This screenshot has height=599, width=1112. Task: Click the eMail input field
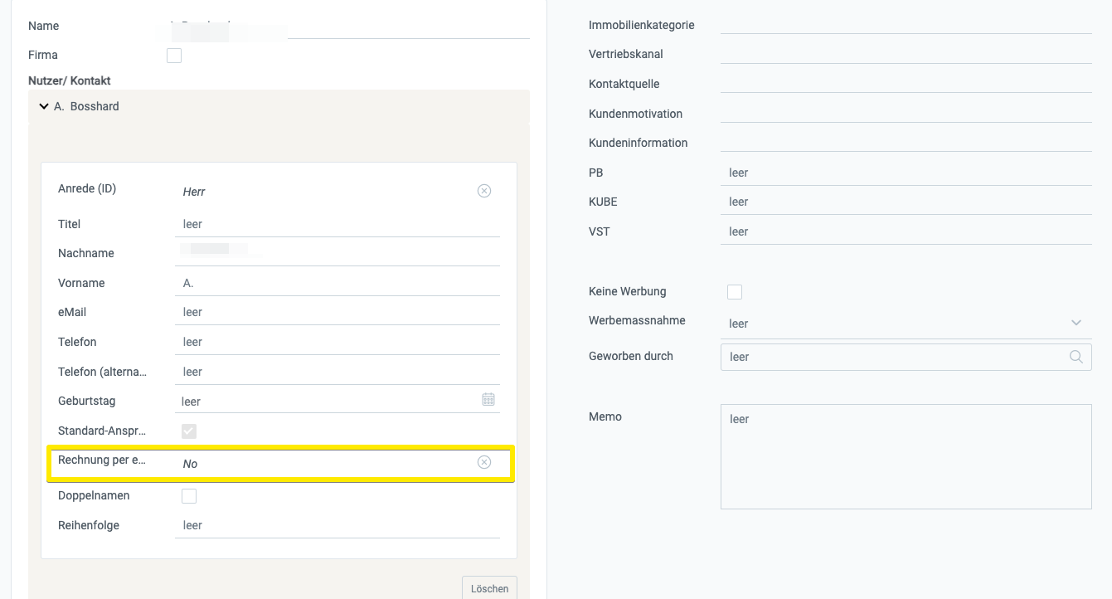(x=337, y=312)
